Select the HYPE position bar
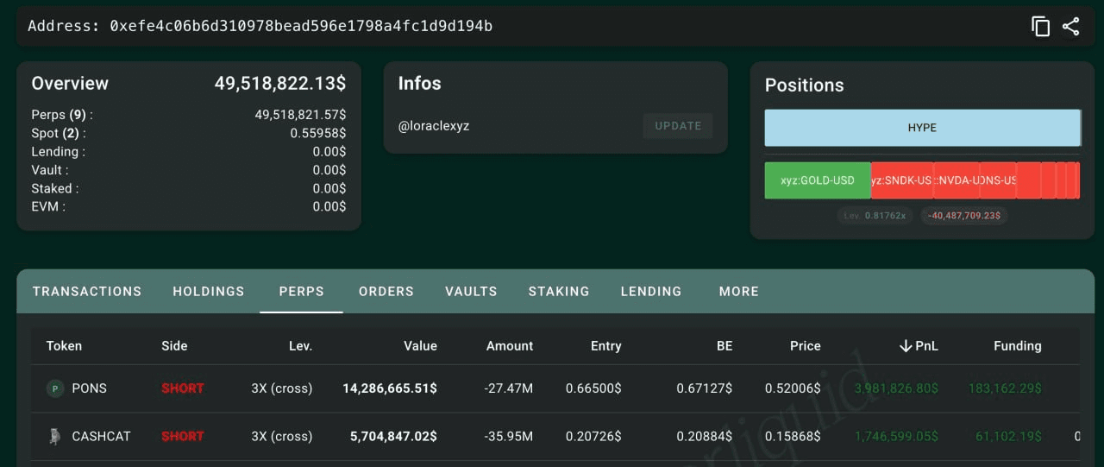Viewport: 1104px width, 467px height. click(922, 128)
